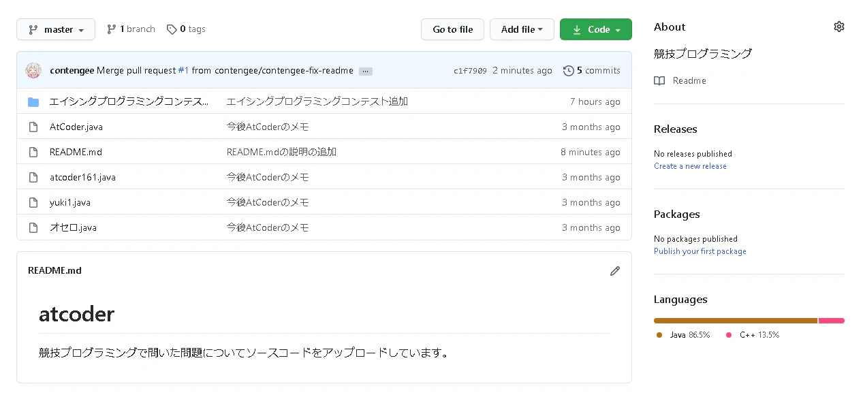Image resolution: width=863 pixels, height=399 pixels.
Task: Open README.md in the file list
Action: pos(76,152)
